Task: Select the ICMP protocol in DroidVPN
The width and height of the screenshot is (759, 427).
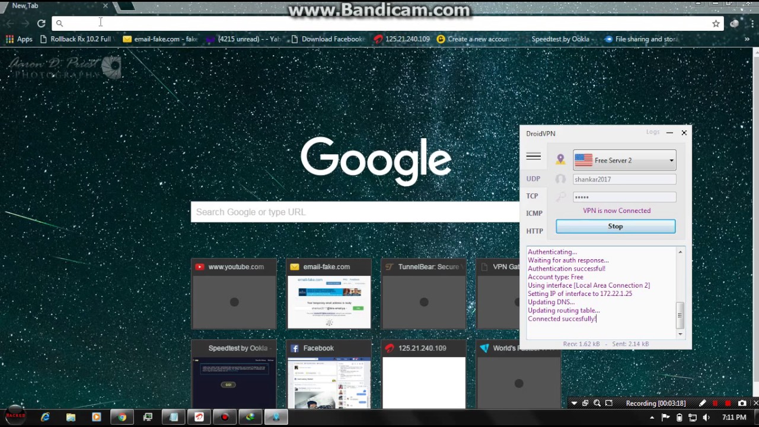Action: (x=534, y=213)
